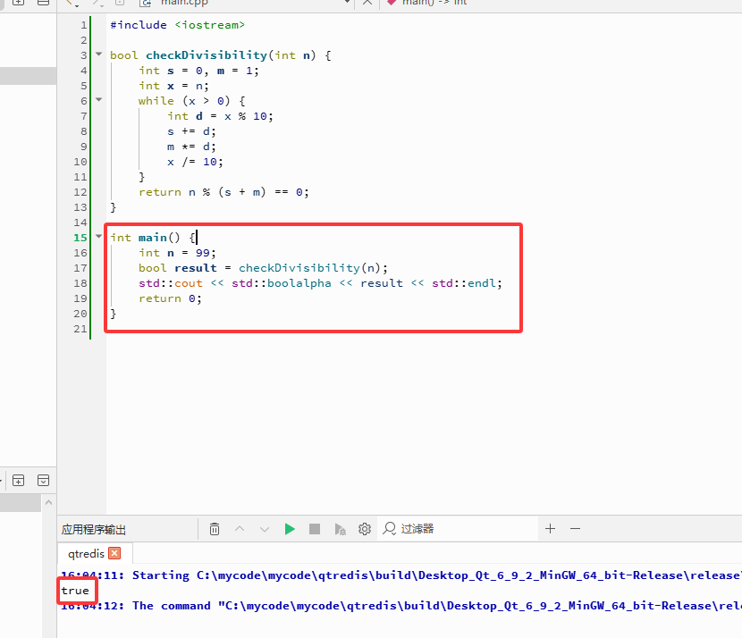742x638 pixels.
Task: Click the 过滤器 filter field
Action: coord(459,529)
